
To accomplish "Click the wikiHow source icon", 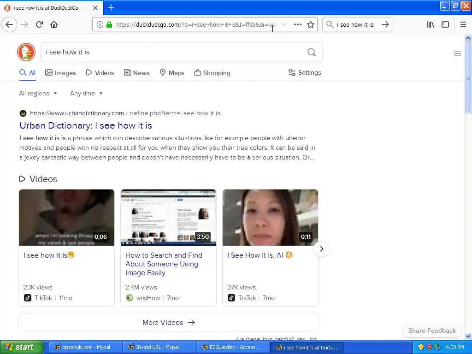I will point(130,298).
